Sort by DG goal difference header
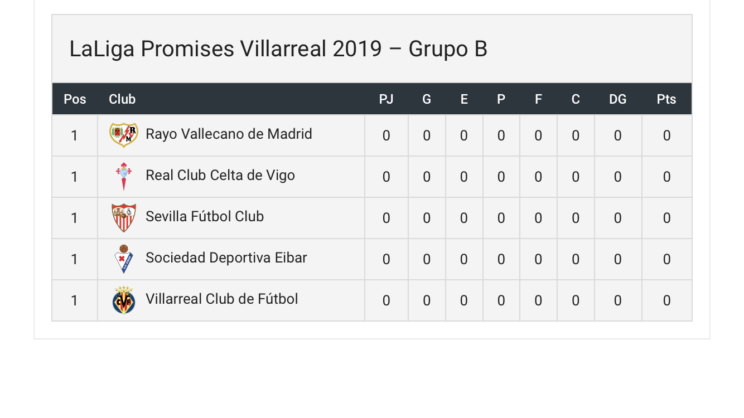The height and width of the screenshot is (418, 744). tap(617, 99)
